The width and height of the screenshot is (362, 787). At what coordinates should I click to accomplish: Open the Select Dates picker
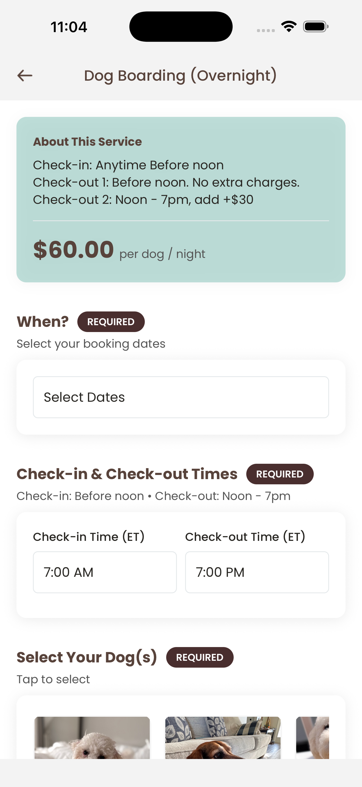coord(181,397)
